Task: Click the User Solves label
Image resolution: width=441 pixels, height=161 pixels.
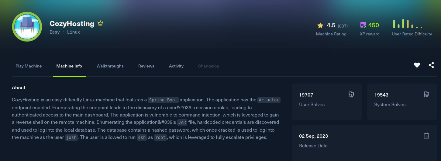Action: click(x=312, y=104)
